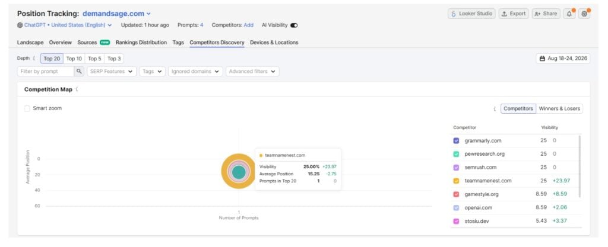Uncheck stosiu.dev competitor checkbox
Screen dimensions: 608x247
point(457,222)
